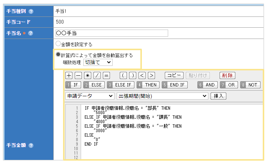Insert the slash divide operator
268x167 pixels.
coord(97,76)
